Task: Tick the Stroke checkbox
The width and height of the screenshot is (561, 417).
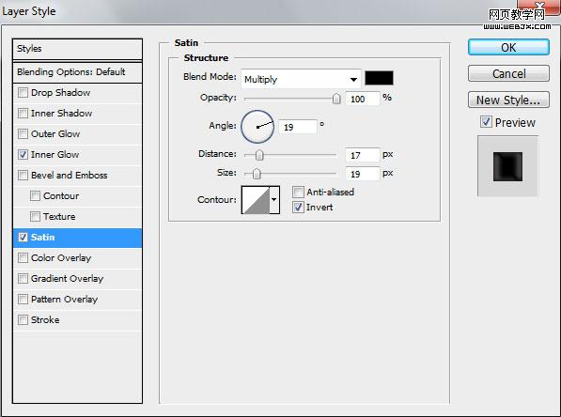Action: (x=23, y=319)
